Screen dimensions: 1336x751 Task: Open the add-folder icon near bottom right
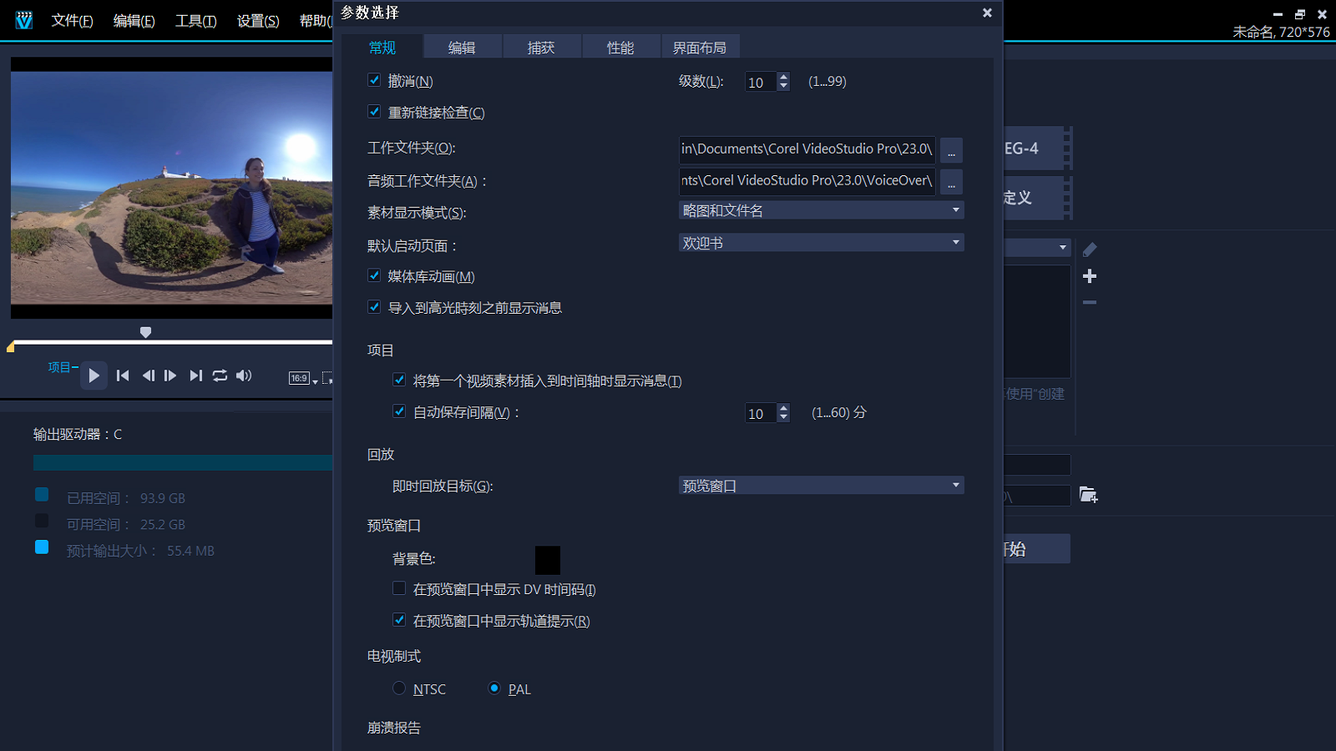pyautogui.click(x=1088, y=495)
